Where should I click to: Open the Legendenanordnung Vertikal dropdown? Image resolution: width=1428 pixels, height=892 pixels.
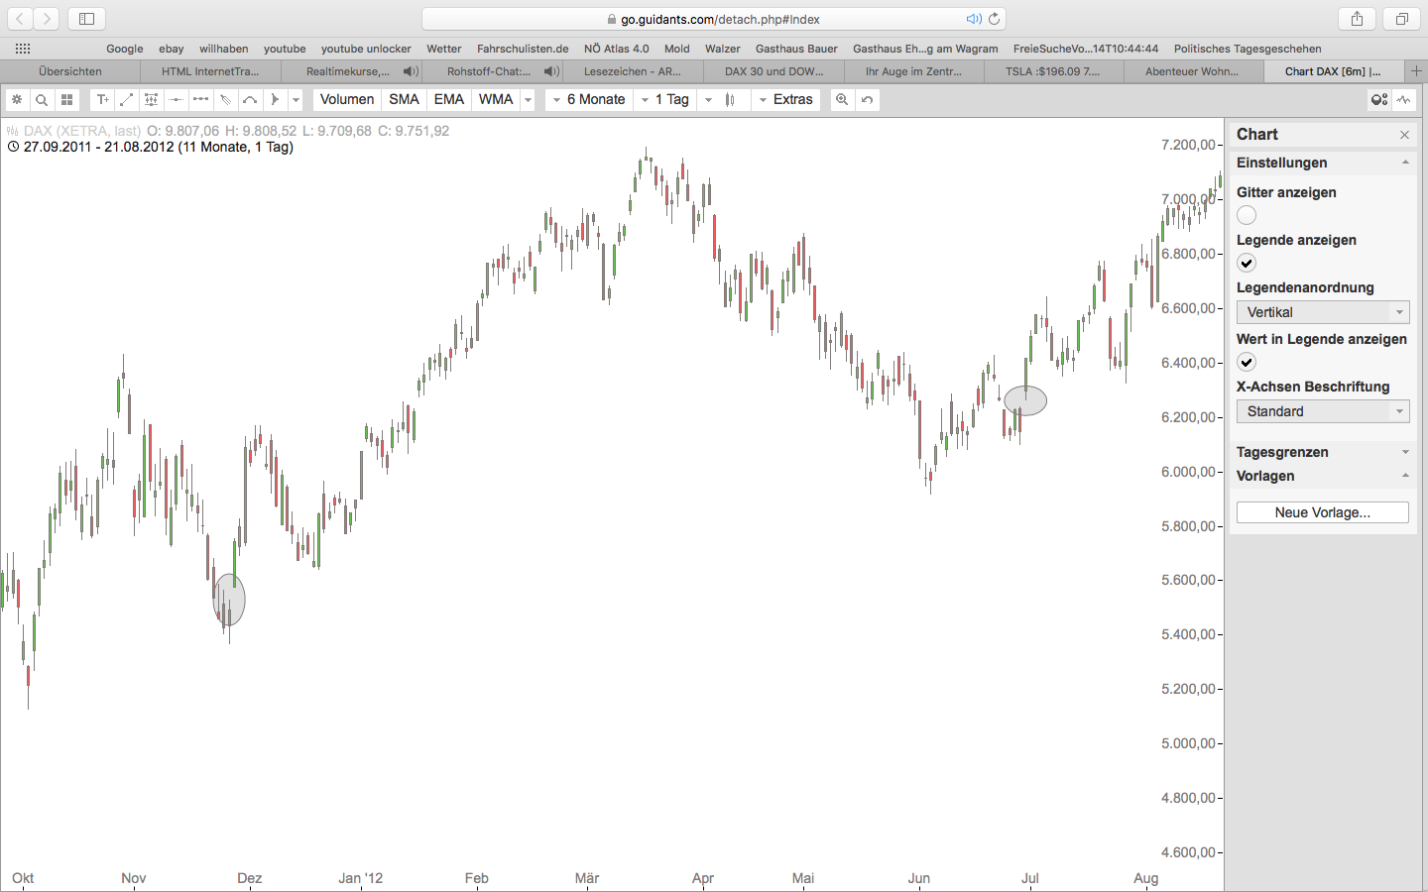click(x=1323, y=311)
